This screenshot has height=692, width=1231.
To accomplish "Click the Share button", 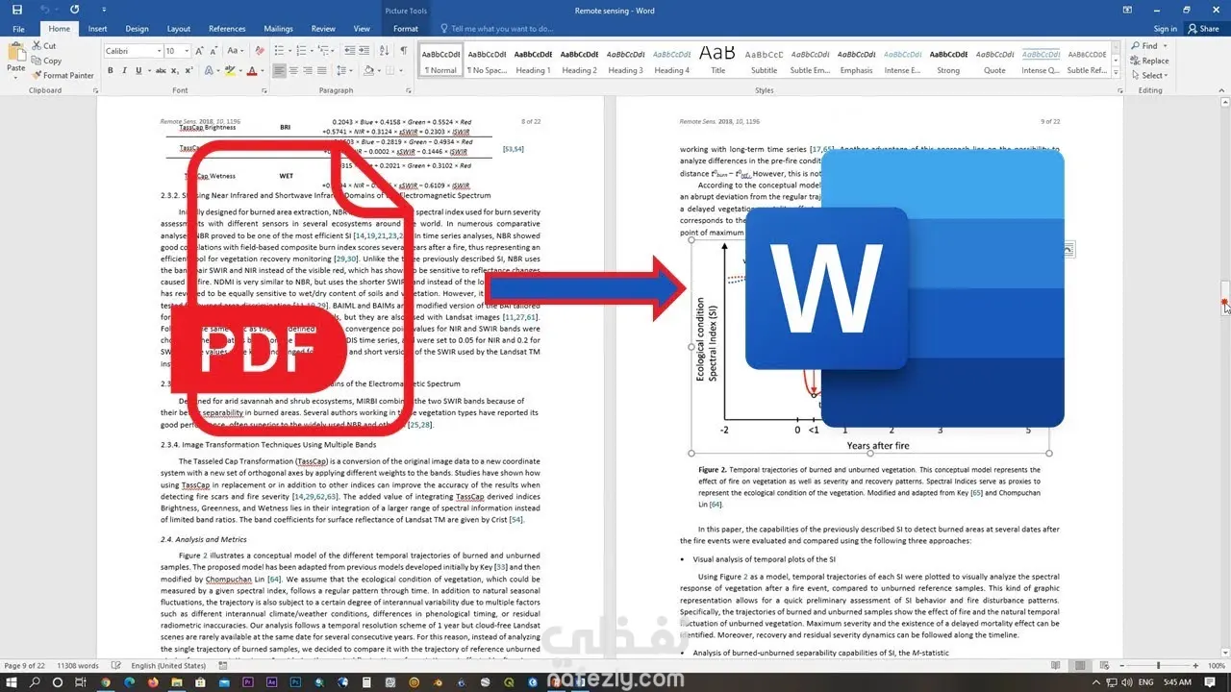I will click(x=1203, y=29).
